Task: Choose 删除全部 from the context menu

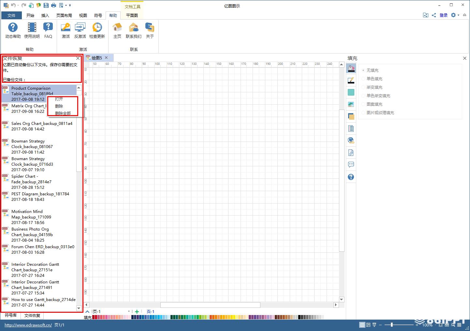Action: (63, 113)
